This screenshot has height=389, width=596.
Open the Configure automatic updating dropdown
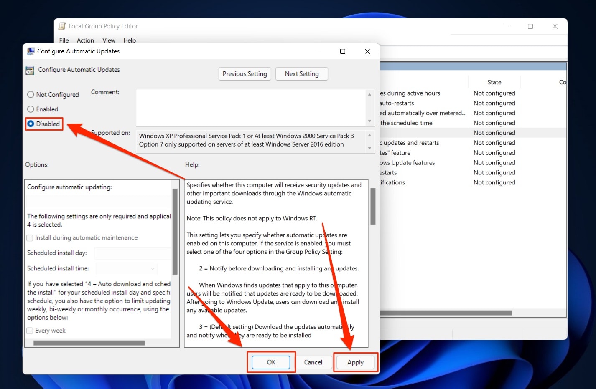(99, 201)
